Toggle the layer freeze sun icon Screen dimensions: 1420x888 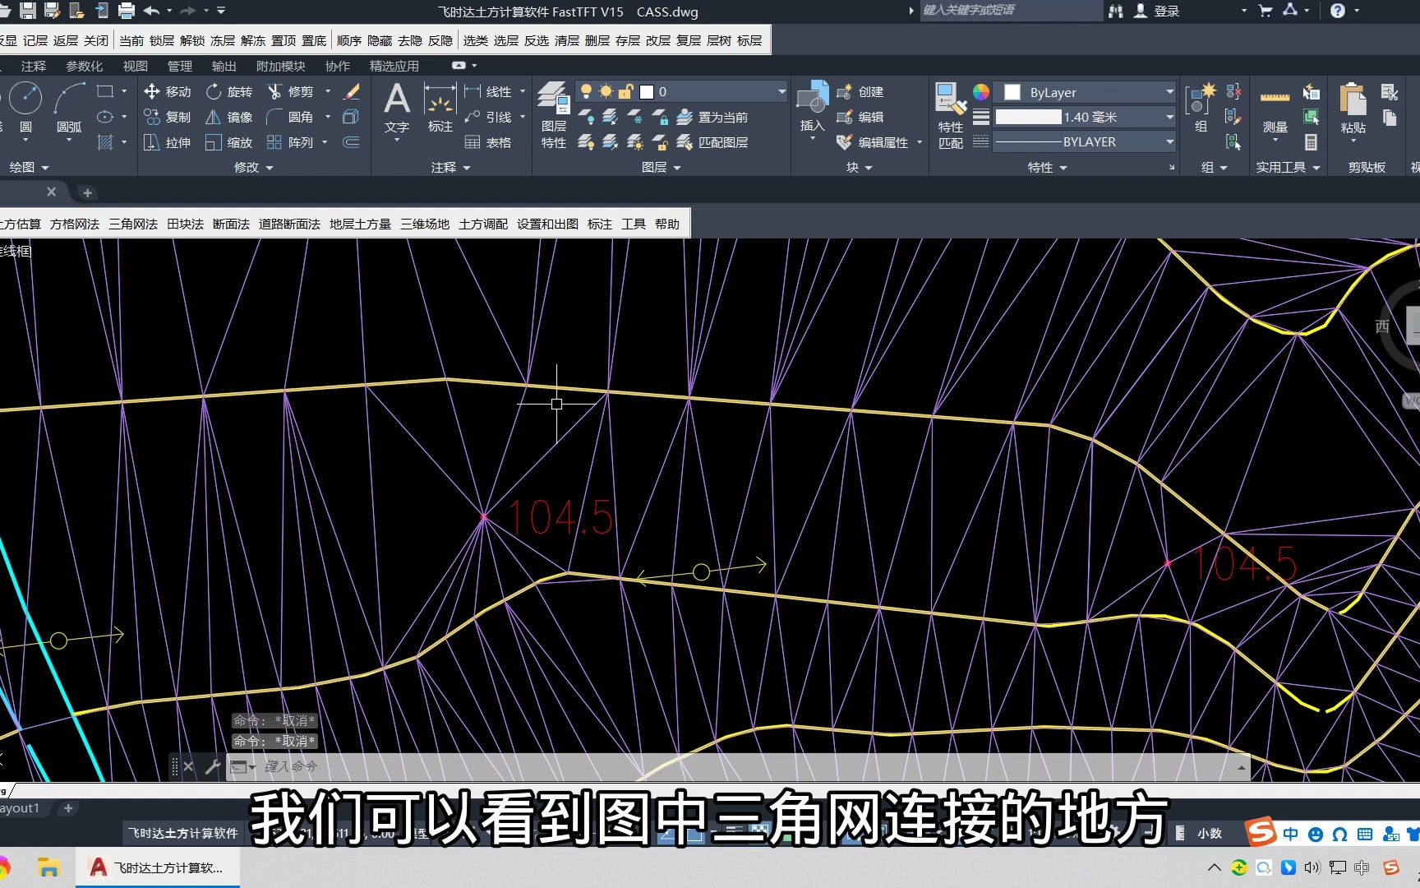(606, 91)
